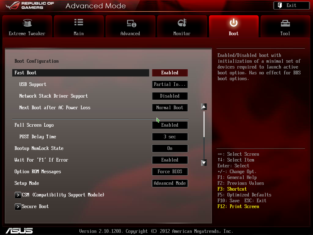Open CSM (Compatibility Support Module) text
The height and width of the screenshot is (235, 313).
point(63,195)
